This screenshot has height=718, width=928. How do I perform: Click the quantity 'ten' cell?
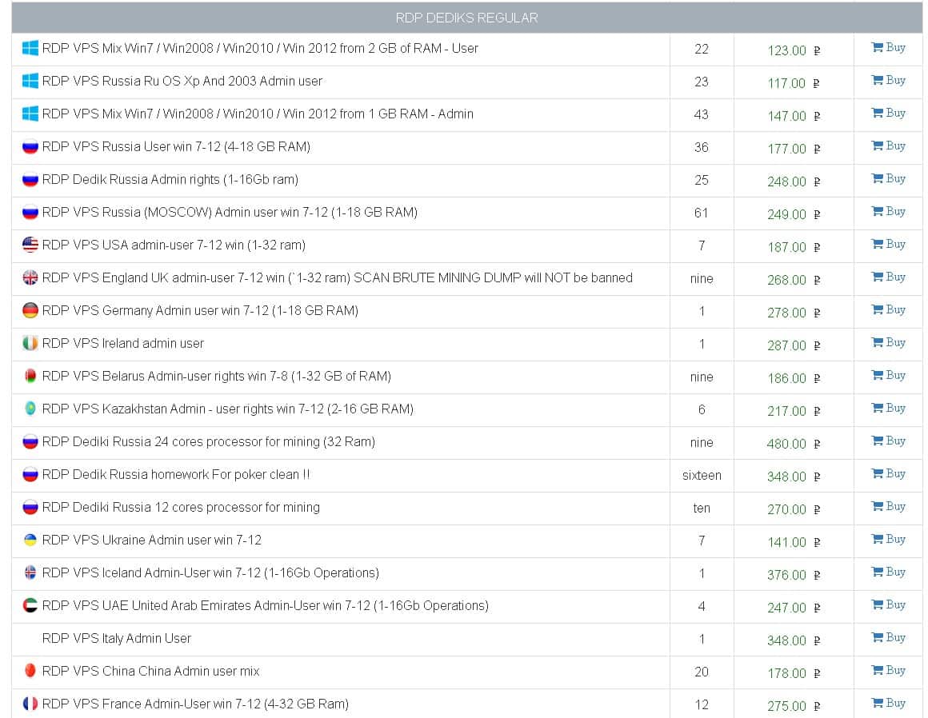tap(702, 508)
